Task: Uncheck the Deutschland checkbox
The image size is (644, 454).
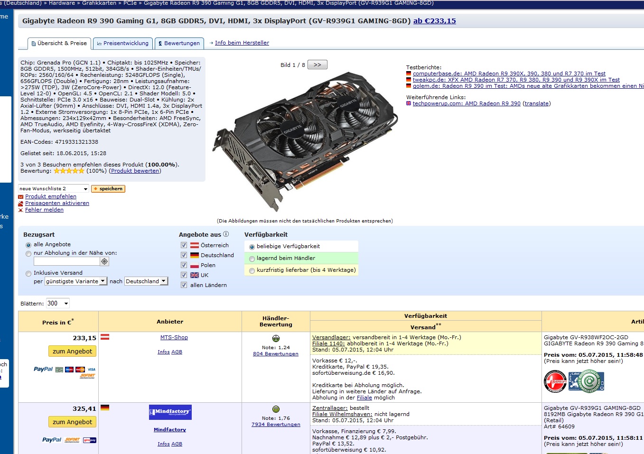Action: (x=184, y=255)
